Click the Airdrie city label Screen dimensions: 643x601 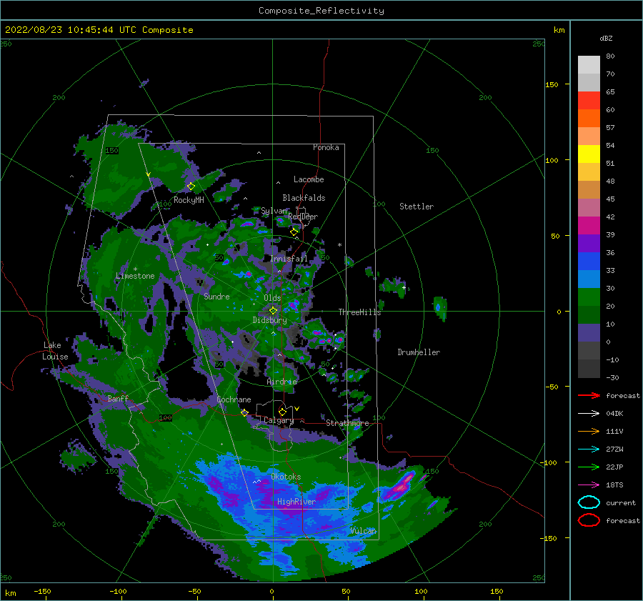click(281, 382)
